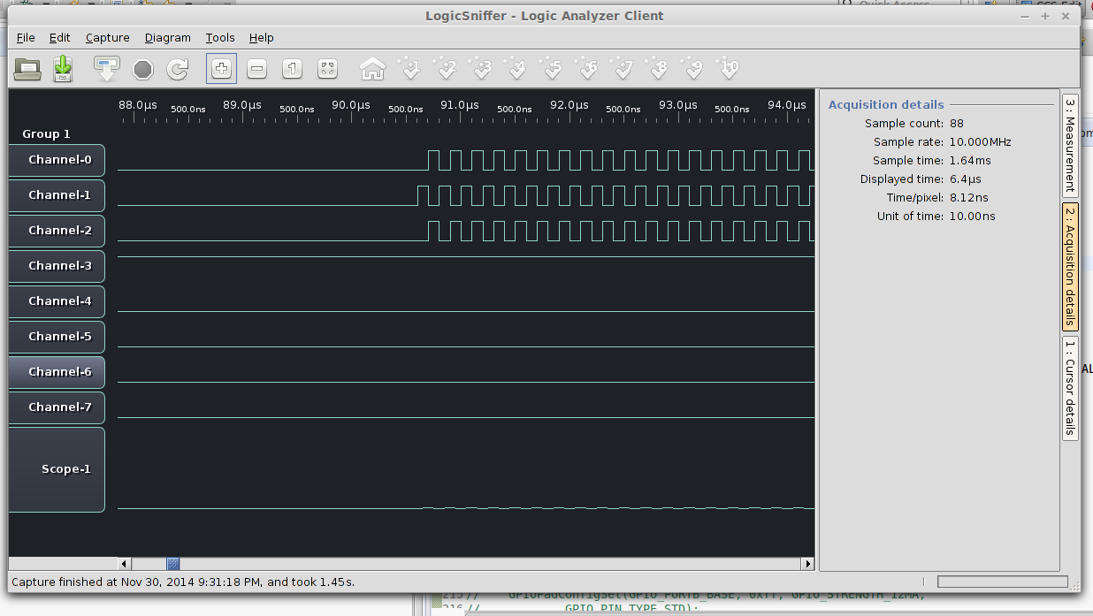Image resolution: width=1093 pixels, height=616 pixels.
Task: Select the Channel-3 label
Action: [x=57, y=266]
